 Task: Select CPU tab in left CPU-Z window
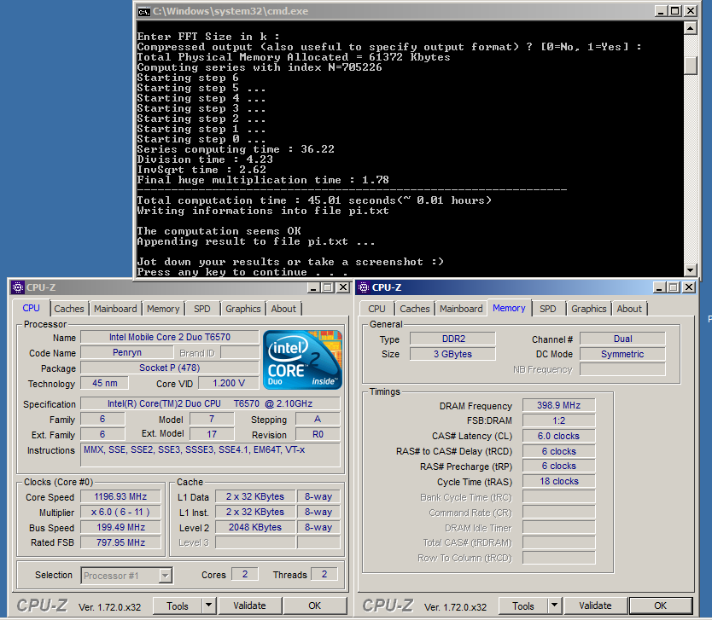[32, 308]
